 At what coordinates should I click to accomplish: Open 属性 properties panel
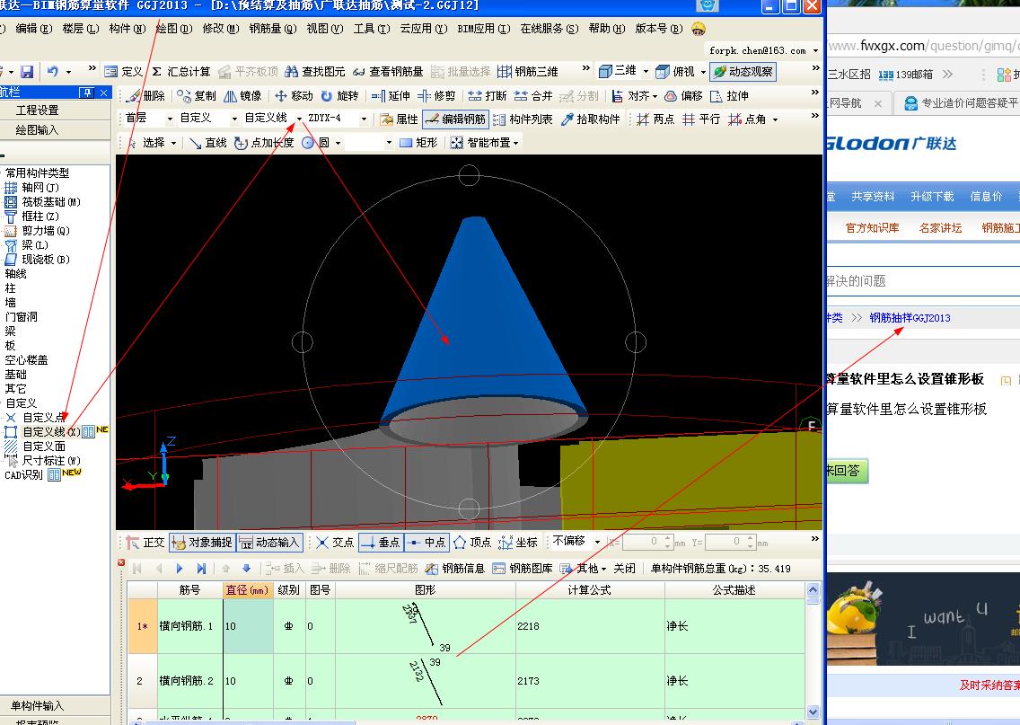(x=399, y=119)
